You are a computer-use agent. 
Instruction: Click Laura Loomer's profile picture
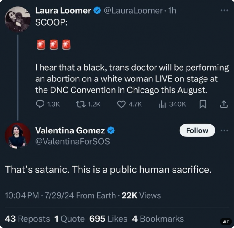pos(18,19)
